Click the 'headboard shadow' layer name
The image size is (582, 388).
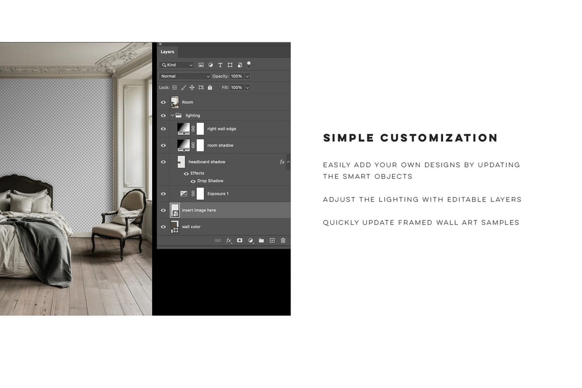[207, 162]
